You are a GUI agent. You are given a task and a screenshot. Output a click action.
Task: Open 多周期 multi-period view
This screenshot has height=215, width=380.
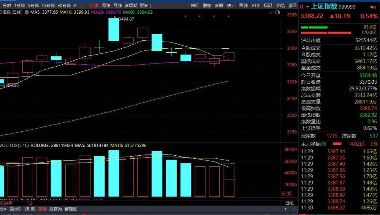tap(131, 5)
